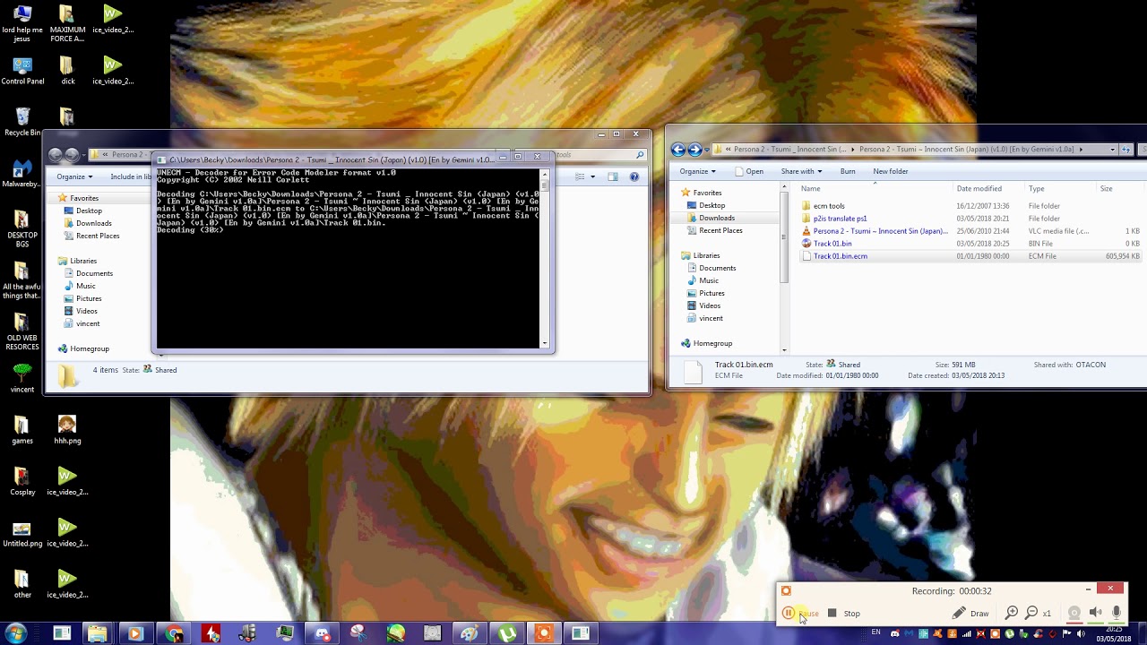Screen dimensions: 1147x645
Task: Open media player taskbar button
Action: point(134,633)
